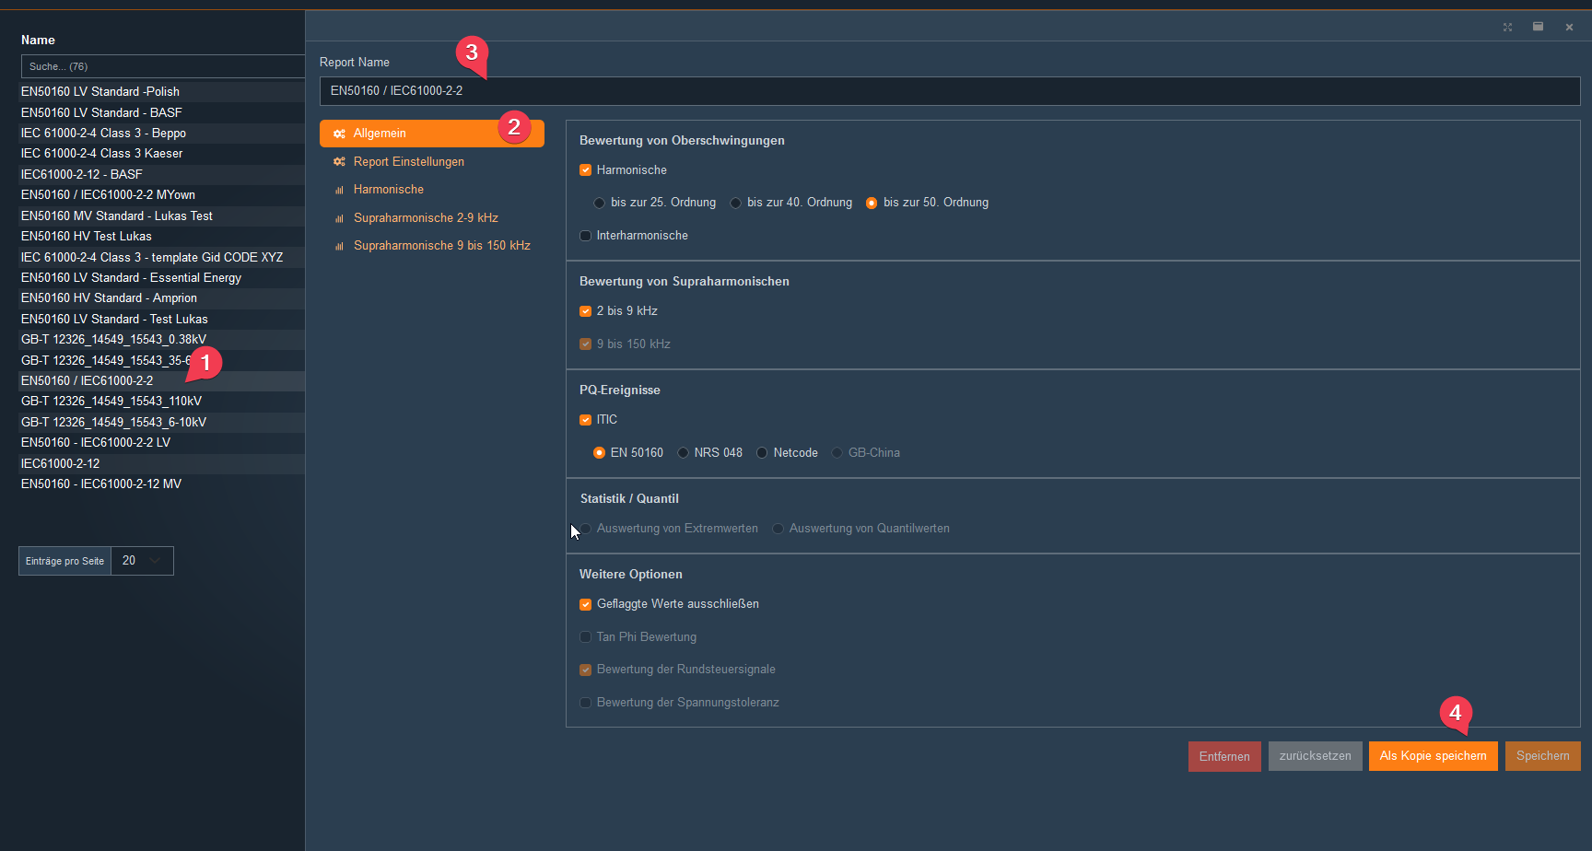
Task: Enable the Interharmonische checkbox
Action: tap(585, 236)
